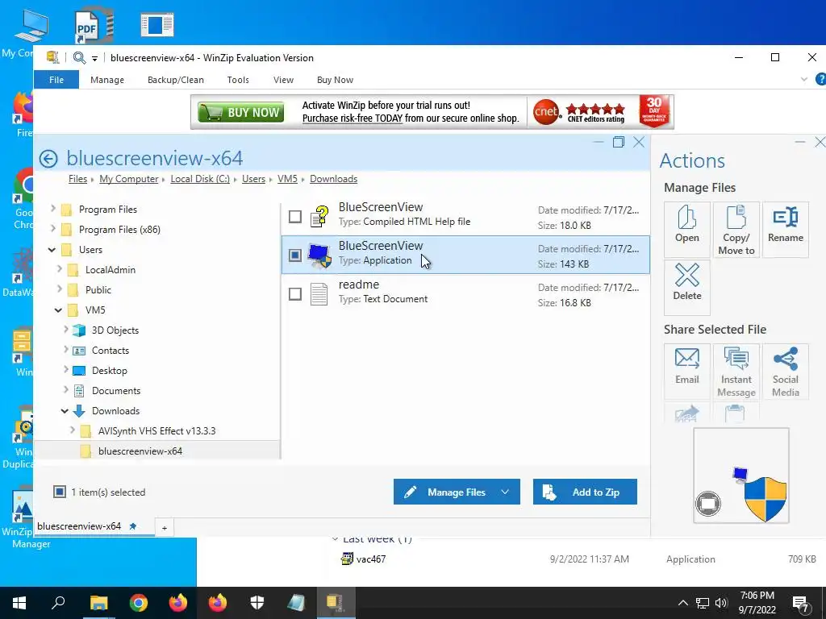Follow the Users breadcrumb link
826x619 pixels.
(253, 179)
